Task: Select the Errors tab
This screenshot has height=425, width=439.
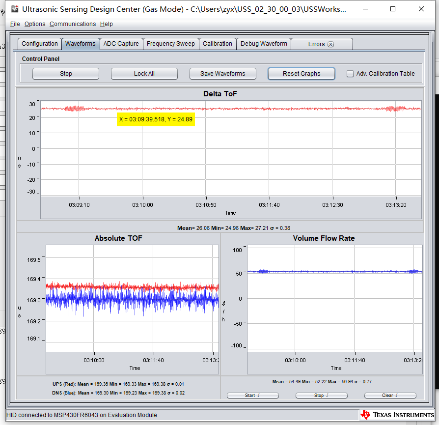Action: click(316, 44)
